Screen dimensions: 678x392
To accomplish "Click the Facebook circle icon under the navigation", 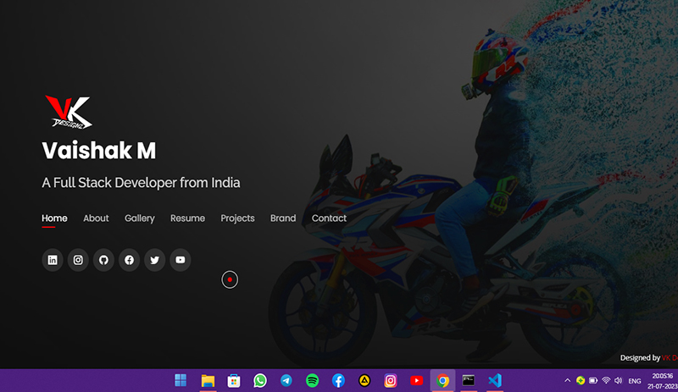I will (x=129, y=260).
